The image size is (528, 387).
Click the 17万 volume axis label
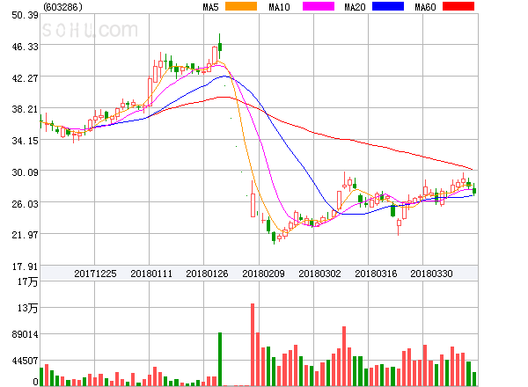coord(27,281)
